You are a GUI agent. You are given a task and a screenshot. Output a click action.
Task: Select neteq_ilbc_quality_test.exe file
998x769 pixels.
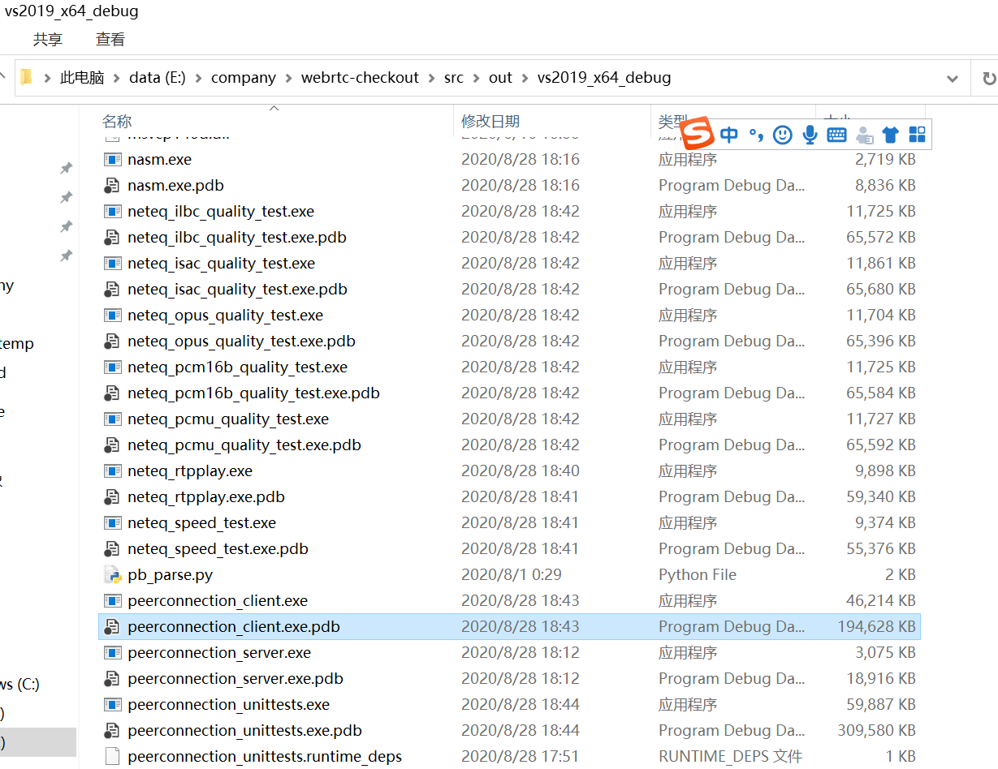click(221, 212)
